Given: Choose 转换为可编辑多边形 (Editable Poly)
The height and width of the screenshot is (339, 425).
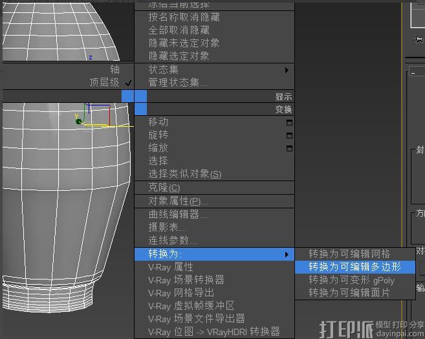Looking at the screenshot, I should (354, 267).
